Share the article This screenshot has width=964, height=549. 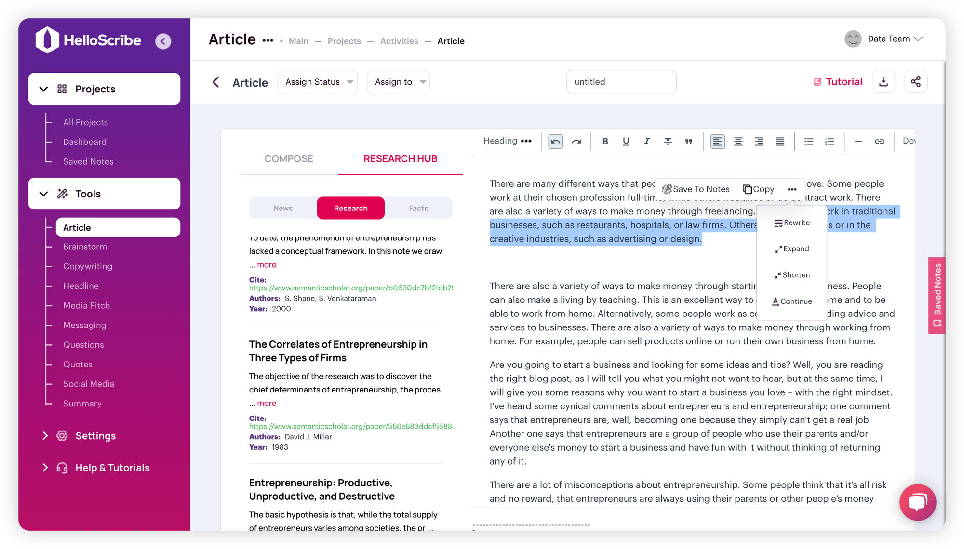point(916,82)
